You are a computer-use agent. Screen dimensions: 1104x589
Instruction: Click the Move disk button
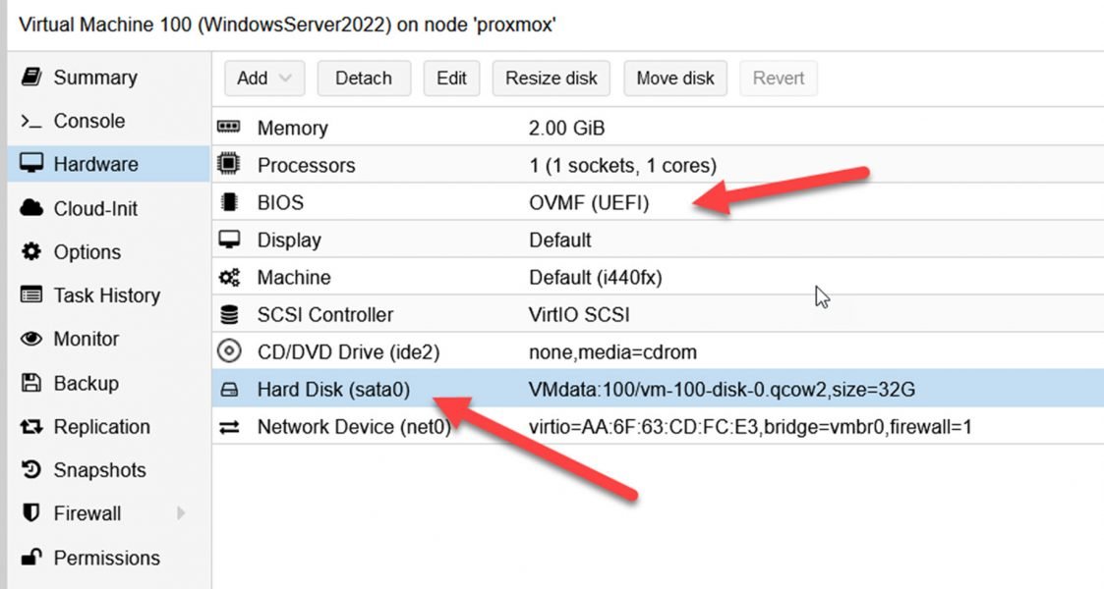click(x=675, y=78)
